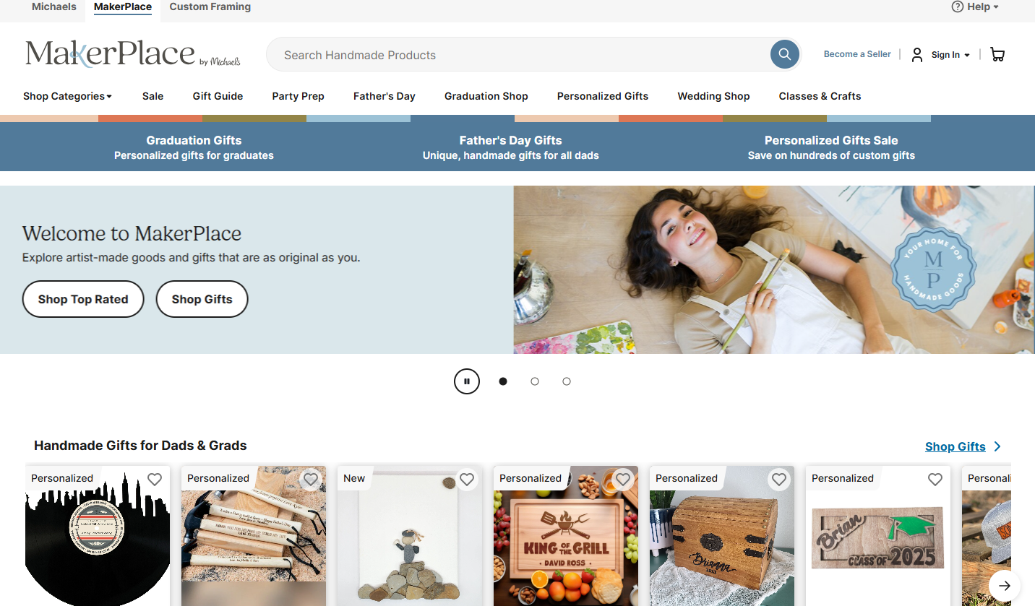The image size is (1035, 606).
Task: Click the next arrow in gifts carousel
Action: click(x=1005, y=585)
